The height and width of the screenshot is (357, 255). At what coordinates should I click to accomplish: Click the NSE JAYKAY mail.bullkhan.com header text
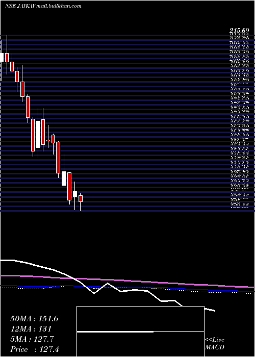pos(43,6)
